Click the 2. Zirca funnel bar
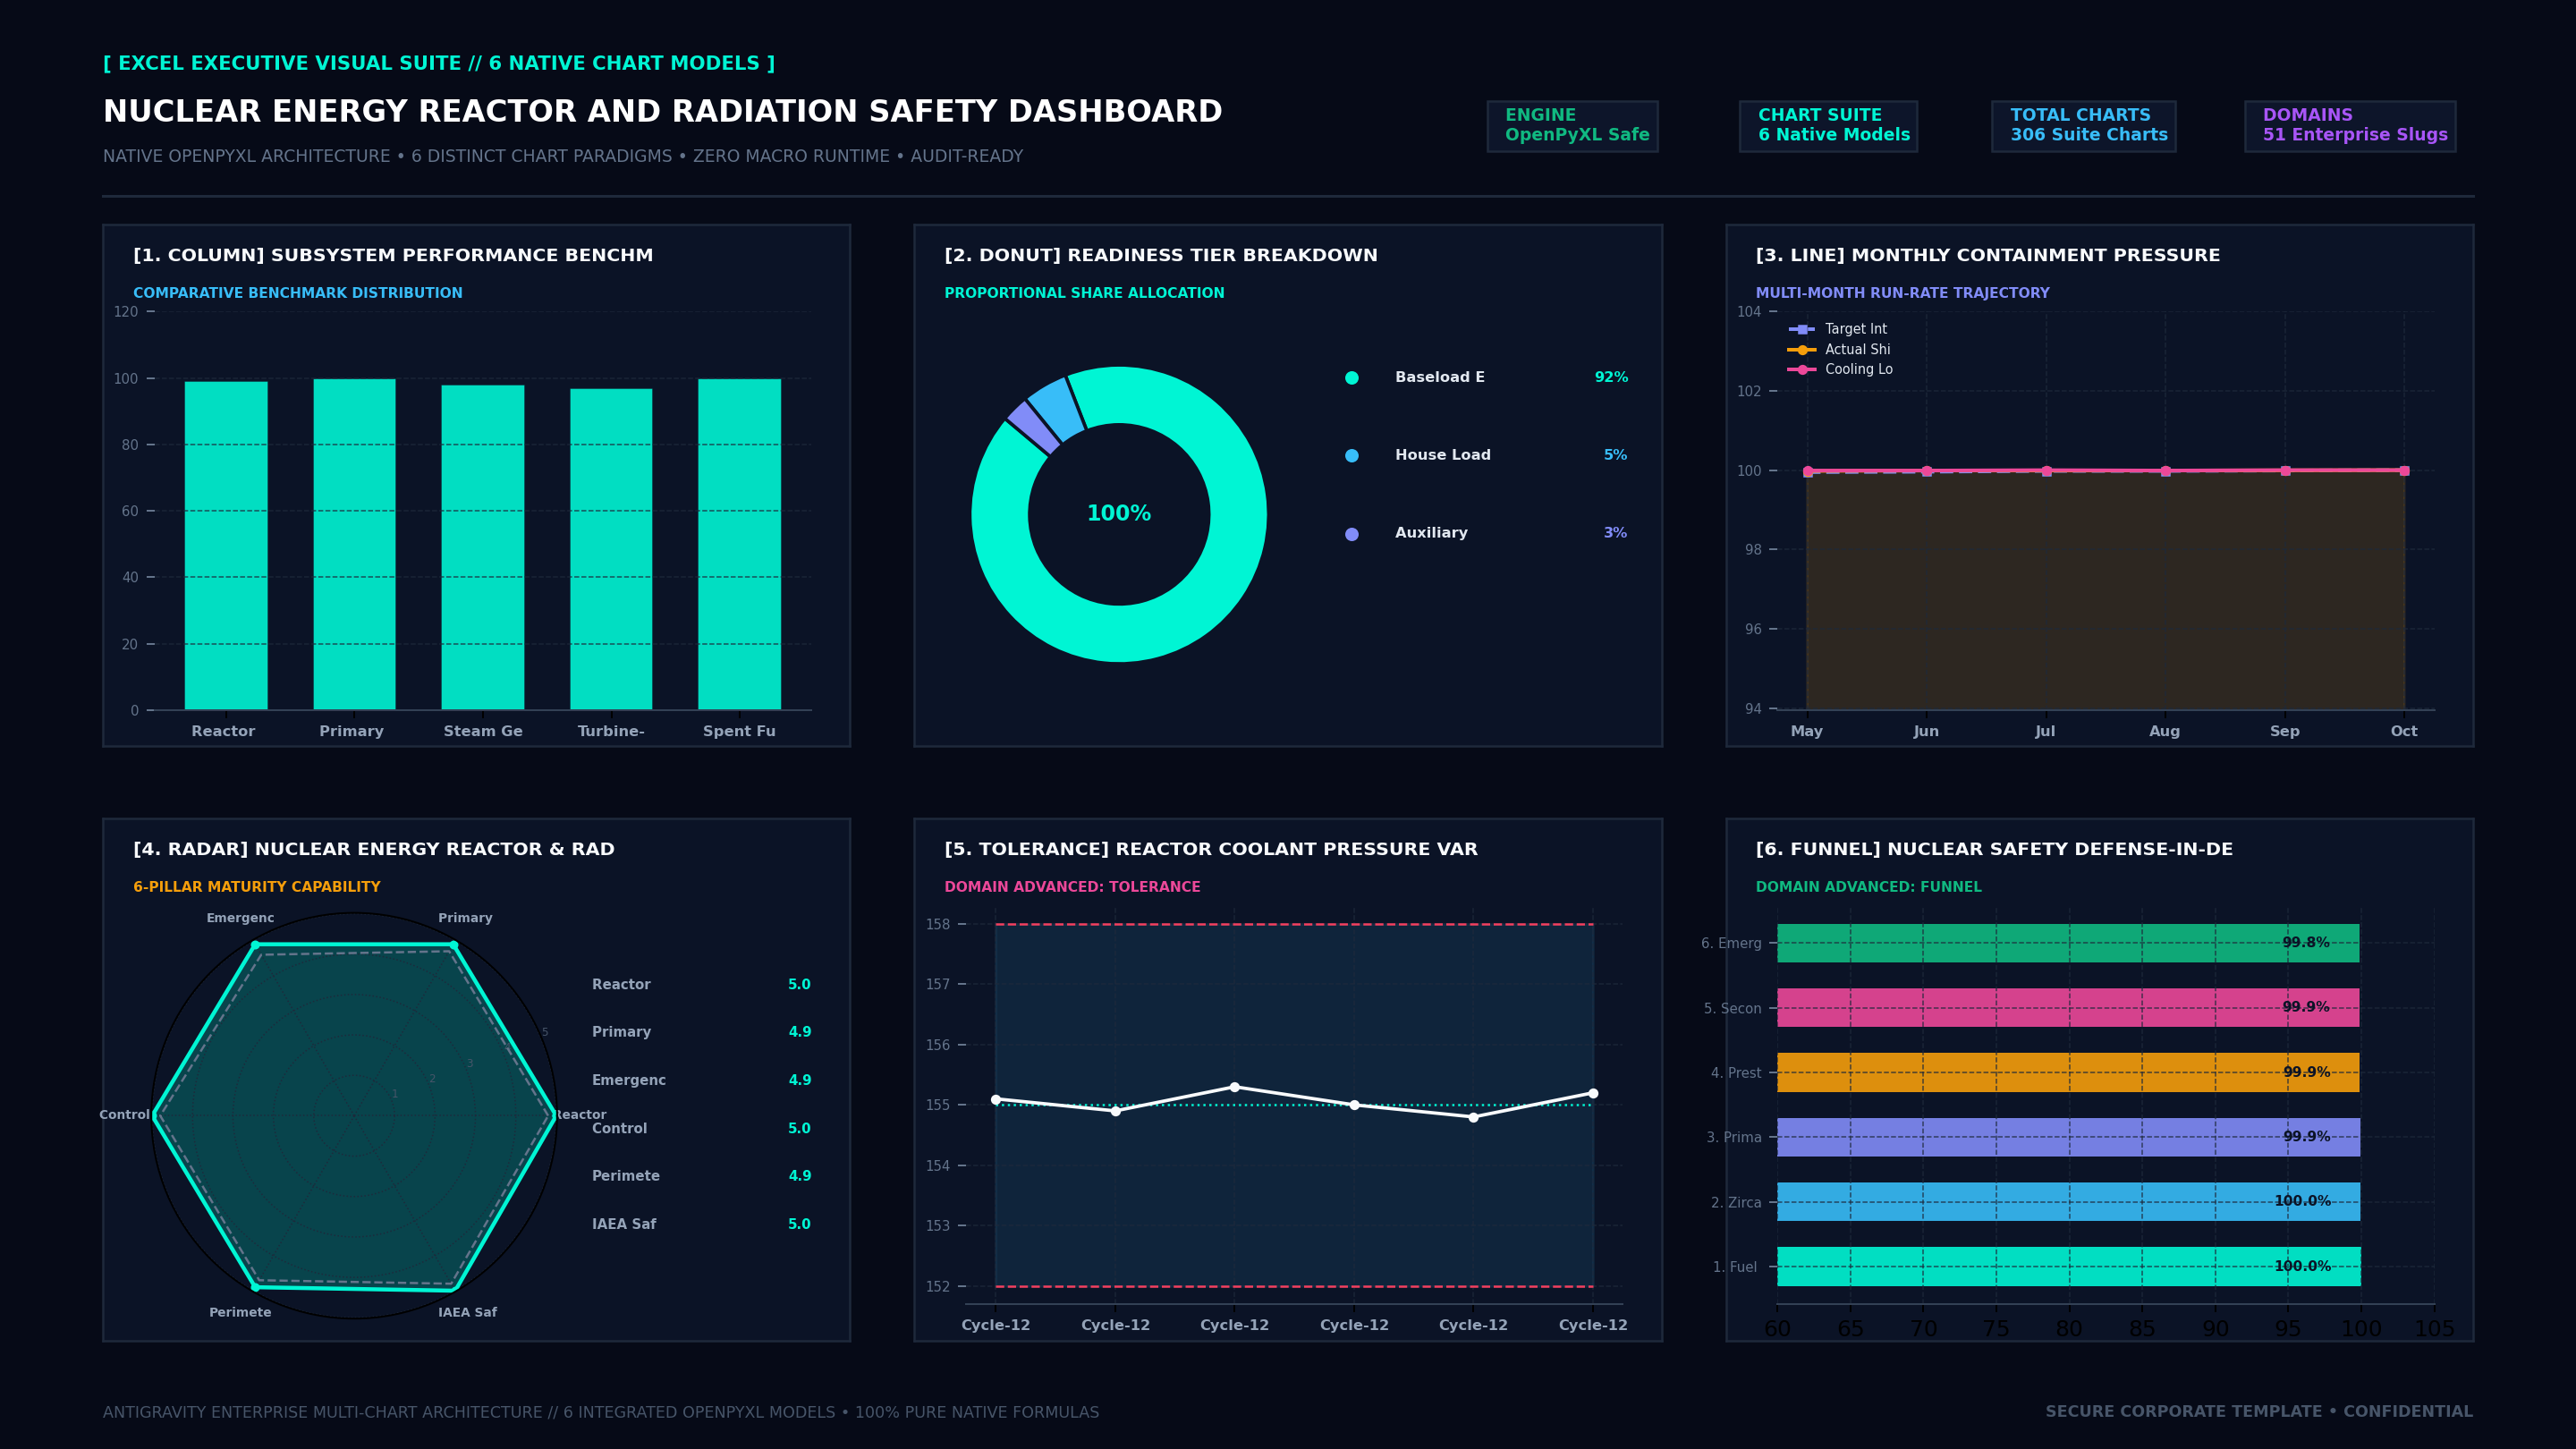Image resolution: width=2576 pixels, height=1449 pixels. [x=2068, y=1202]
